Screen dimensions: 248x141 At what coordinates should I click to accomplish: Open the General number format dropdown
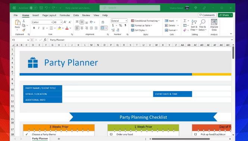point(126,21)
